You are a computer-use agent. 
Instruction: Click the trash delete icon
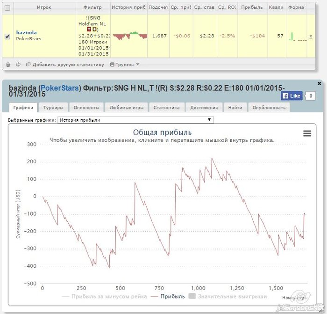(x=8, y=65)
